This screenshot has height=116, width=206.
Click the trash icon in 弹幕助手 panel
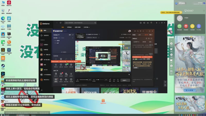coord(150,45)
